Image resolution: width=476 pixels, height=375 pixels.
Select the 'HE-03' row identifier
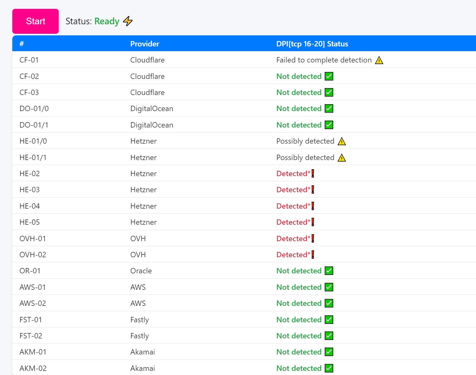point(30,190)
